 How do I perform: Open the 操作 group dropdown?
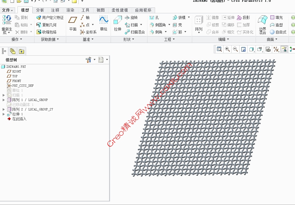[17, 39]
